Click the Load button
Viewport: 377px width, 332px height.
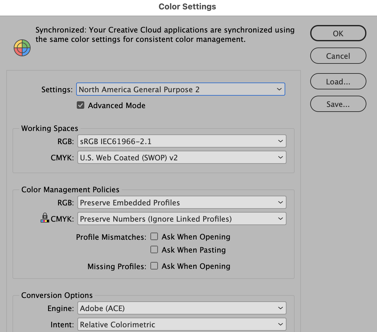click(x=338, y=81)
